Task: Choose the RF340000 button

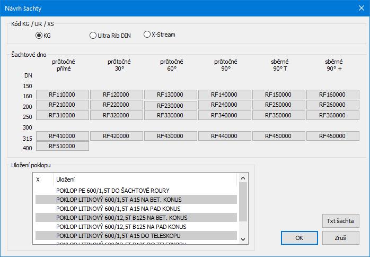Action: (224, 115)
